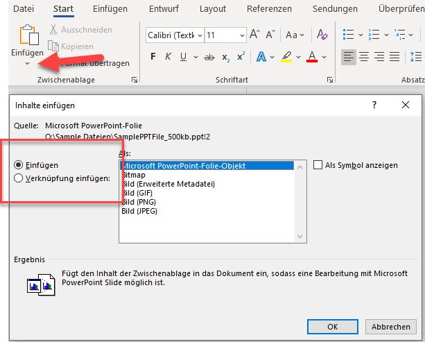Expand the Einfügen paste options arrow

tap(27, 63)
